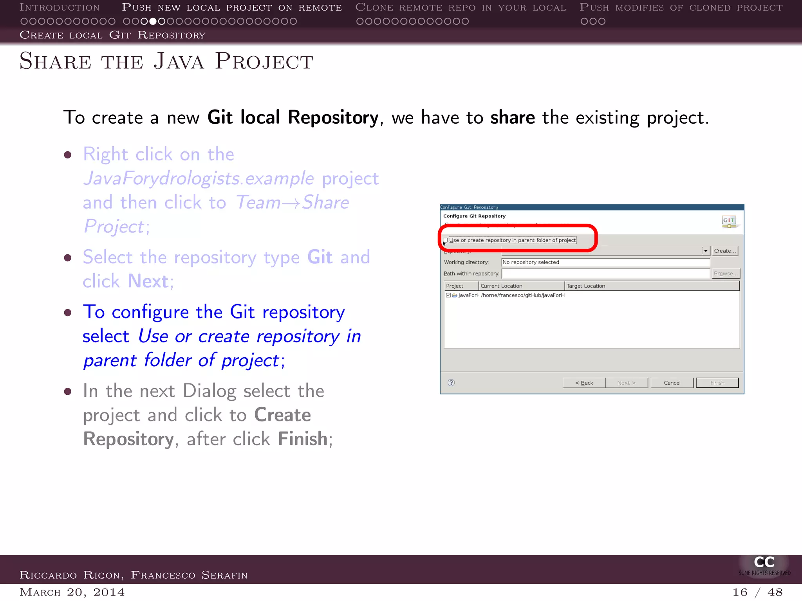
Task: Click the Browse... button
Action: pyautogui.click(x=725, y=274)
